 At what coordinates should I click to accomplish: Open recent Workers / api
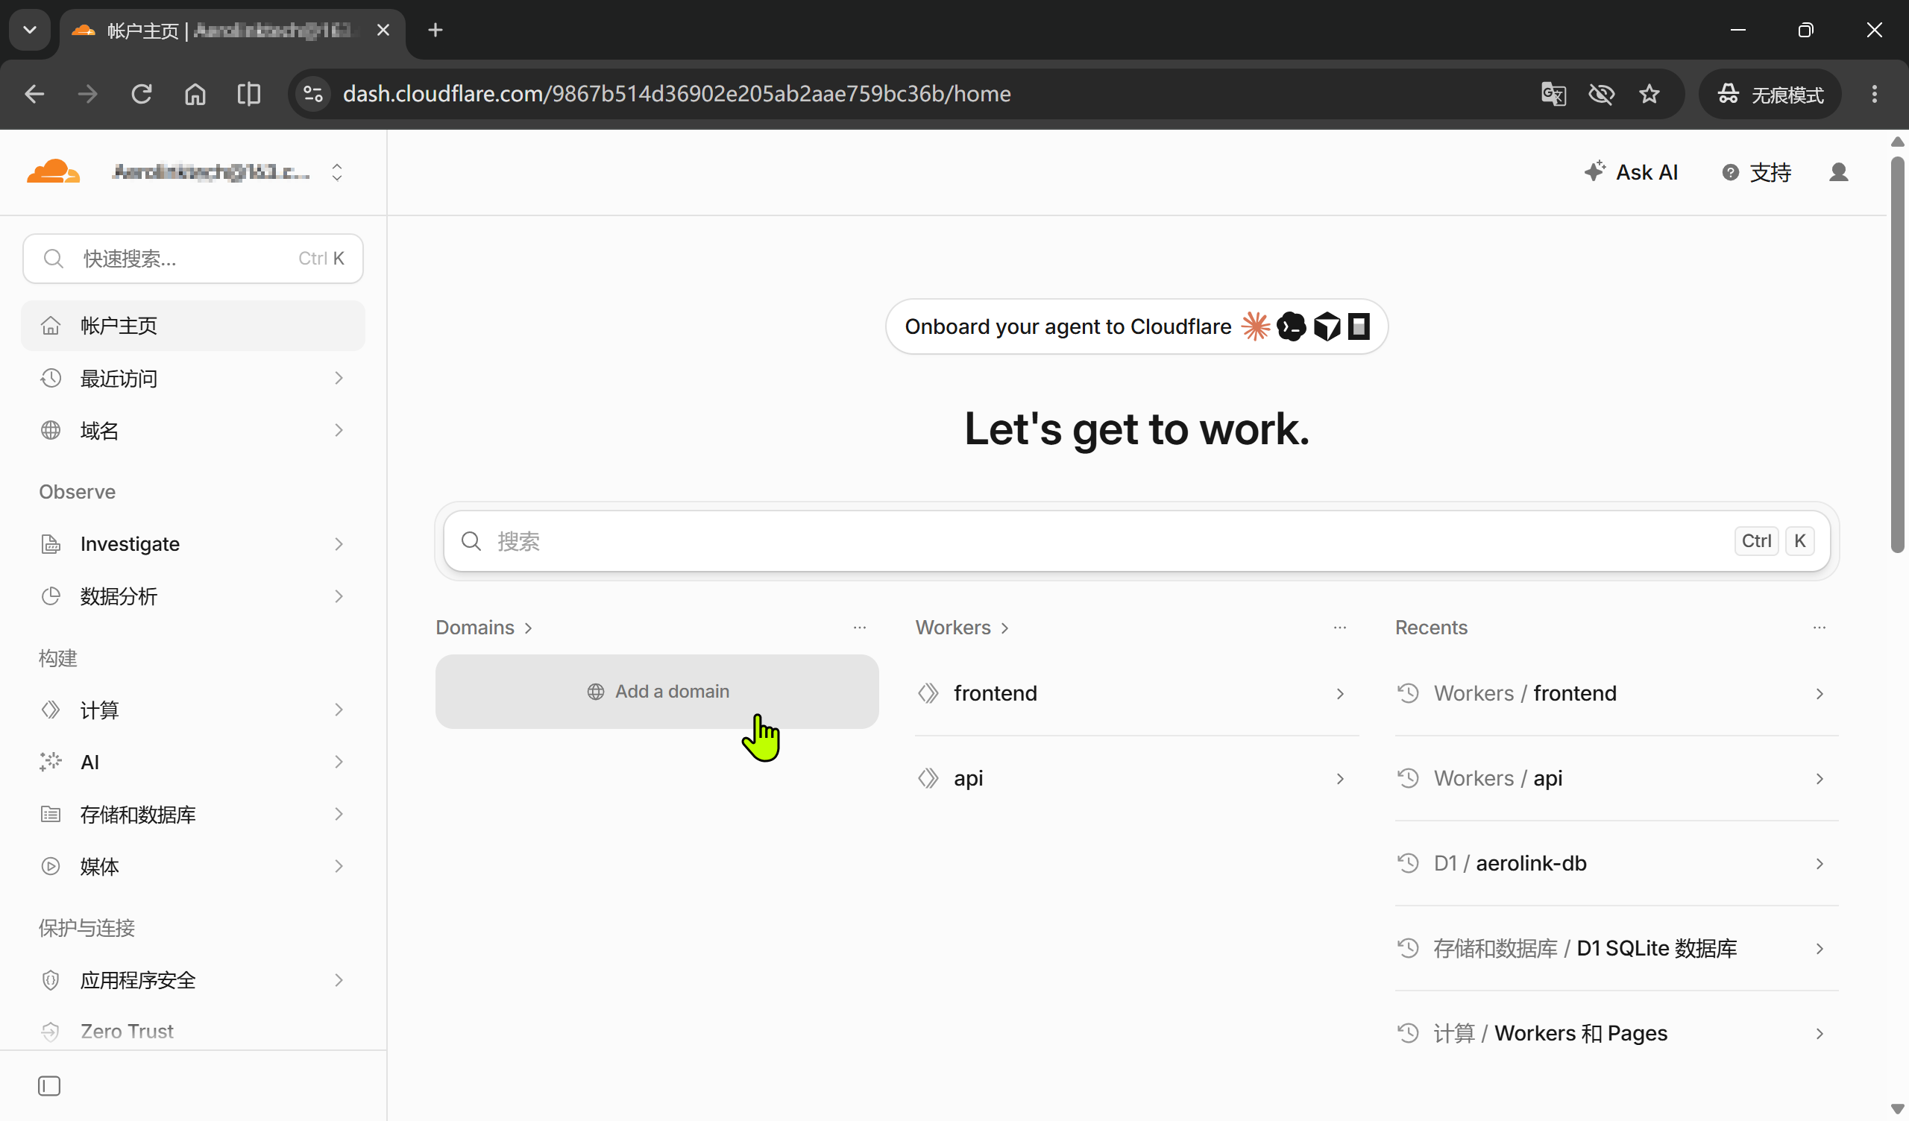tap(1617, 778)
